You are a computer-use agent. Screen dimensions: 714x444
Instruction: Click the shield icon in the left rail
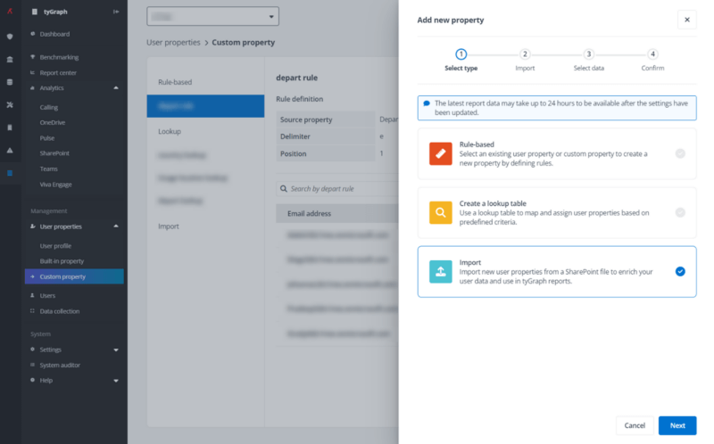tap(10, 37)
